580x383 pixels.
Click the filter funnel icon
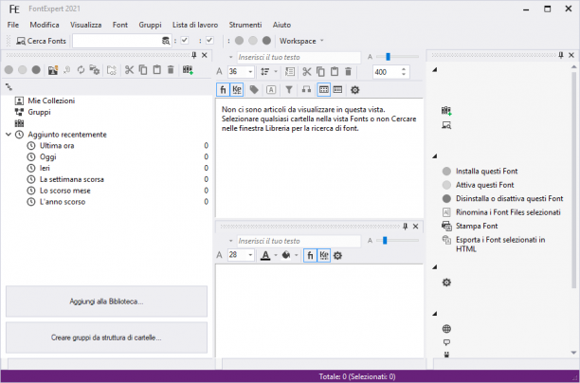[x=289, y=89]
